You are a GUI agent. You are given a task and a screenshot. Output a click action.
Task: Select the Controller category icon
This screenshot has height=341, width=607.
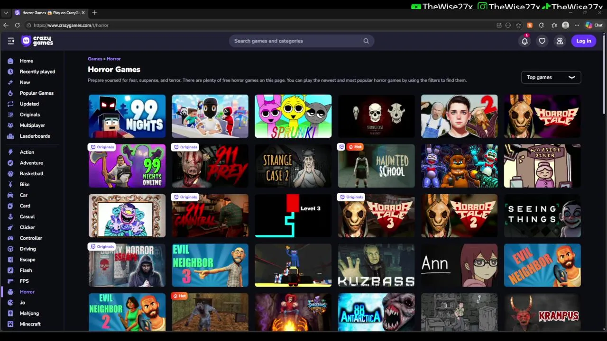tap(10, 238)
